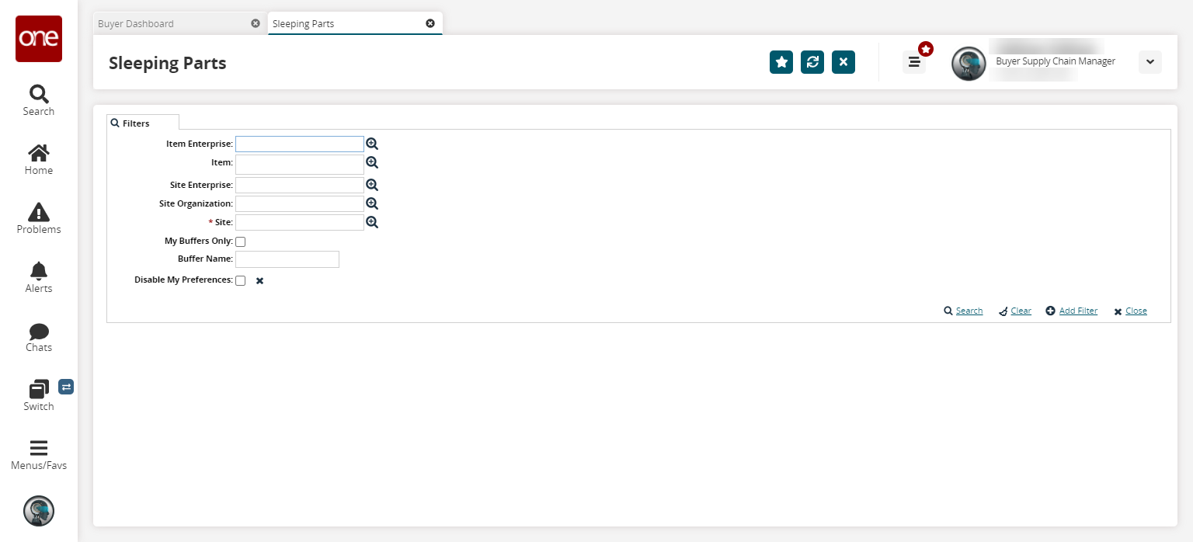The width and height of the screenshot is (1193, 542).
Task: Expand the user role dropdown arrow
Action: click(1150, 62)
